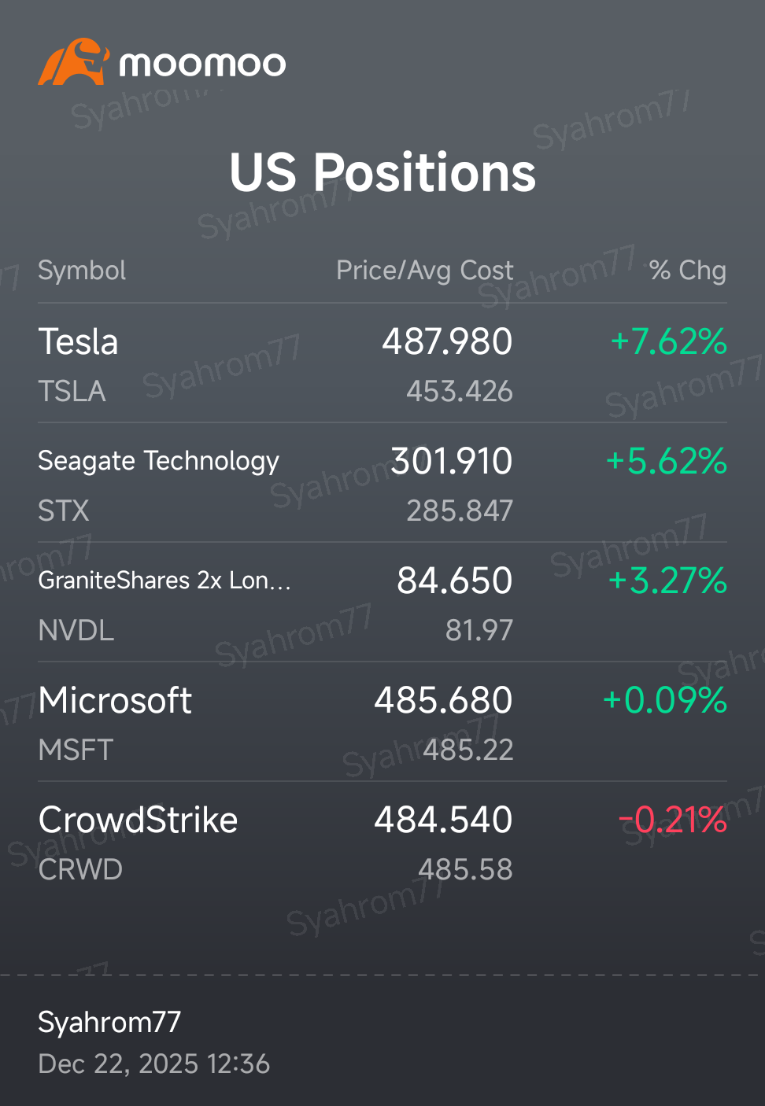Image resolution: width=765 pixels, height=1106 pixels.
Task: Select the TSLA ticker symbol
Action: click(72, 391)
